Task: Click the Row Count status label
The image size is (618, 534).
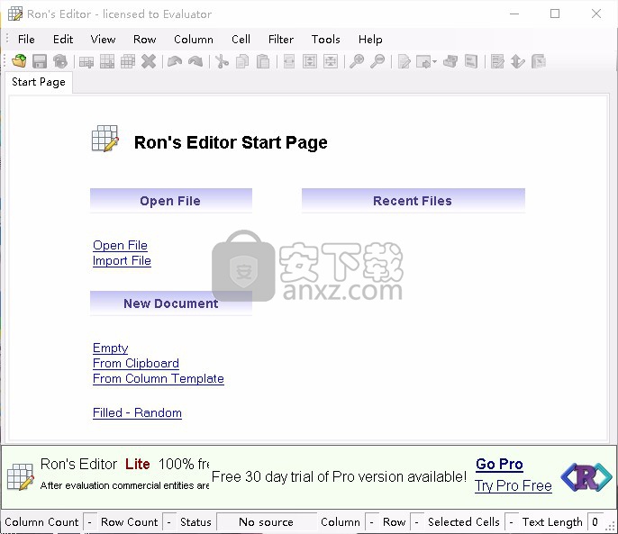Action: (130, 522)
